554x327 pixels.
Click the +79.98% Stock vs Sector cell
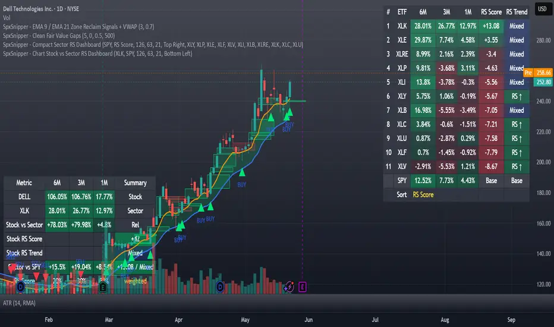pos(81,225)
